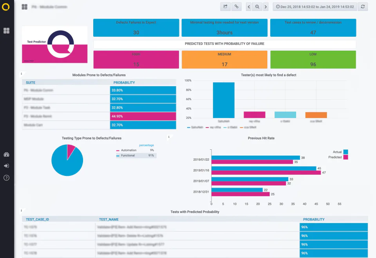
Task: Click the 33.80% probability cell
Action: click(143, 90)
